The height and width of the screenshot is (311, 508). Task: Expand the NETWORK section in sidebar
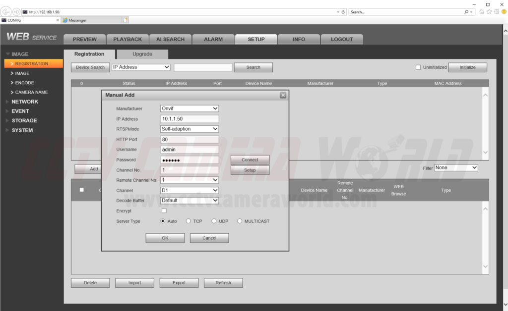point(25,102)
